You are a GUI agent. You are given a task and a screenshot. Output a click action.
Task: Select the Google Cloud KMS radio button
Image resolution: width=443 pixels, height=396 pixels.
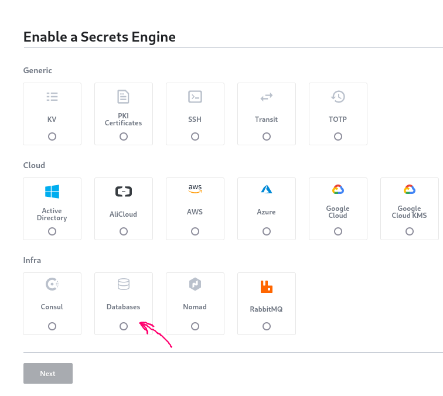(x=410, y=231)
